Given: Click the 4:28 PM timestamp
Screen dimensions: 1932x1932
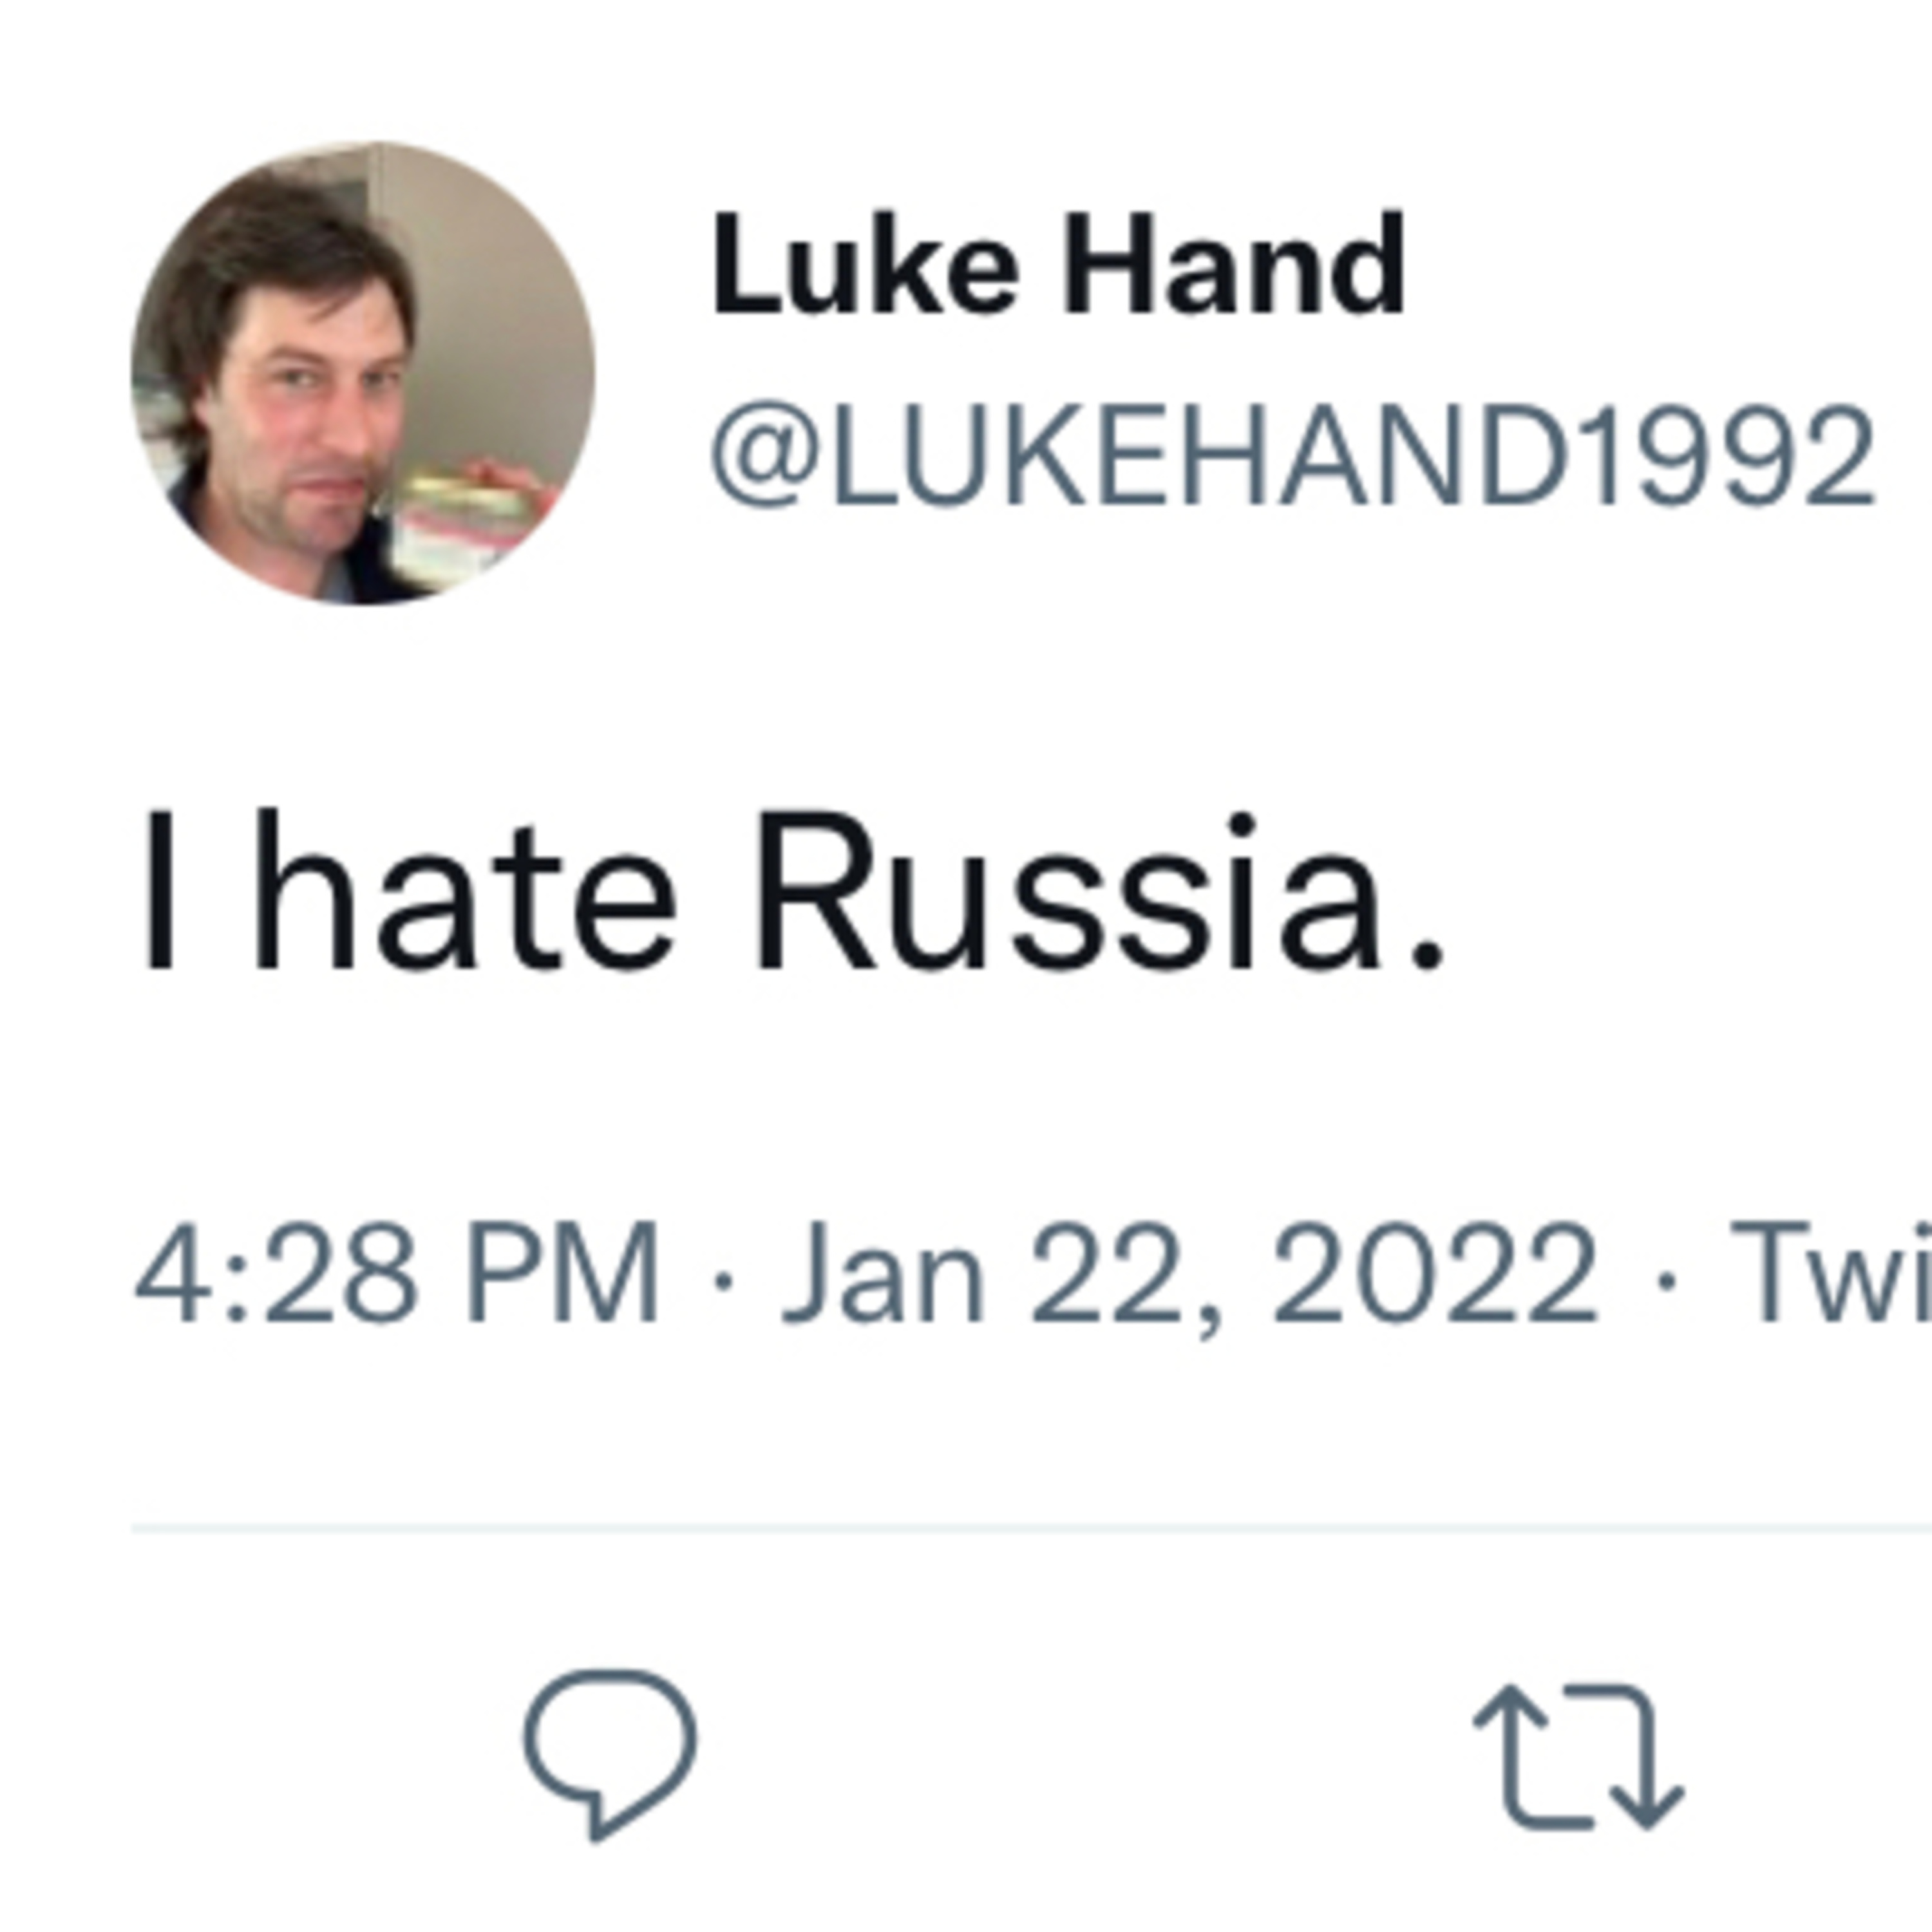Looking at the screenshot, I should [x=396, y=1274].
